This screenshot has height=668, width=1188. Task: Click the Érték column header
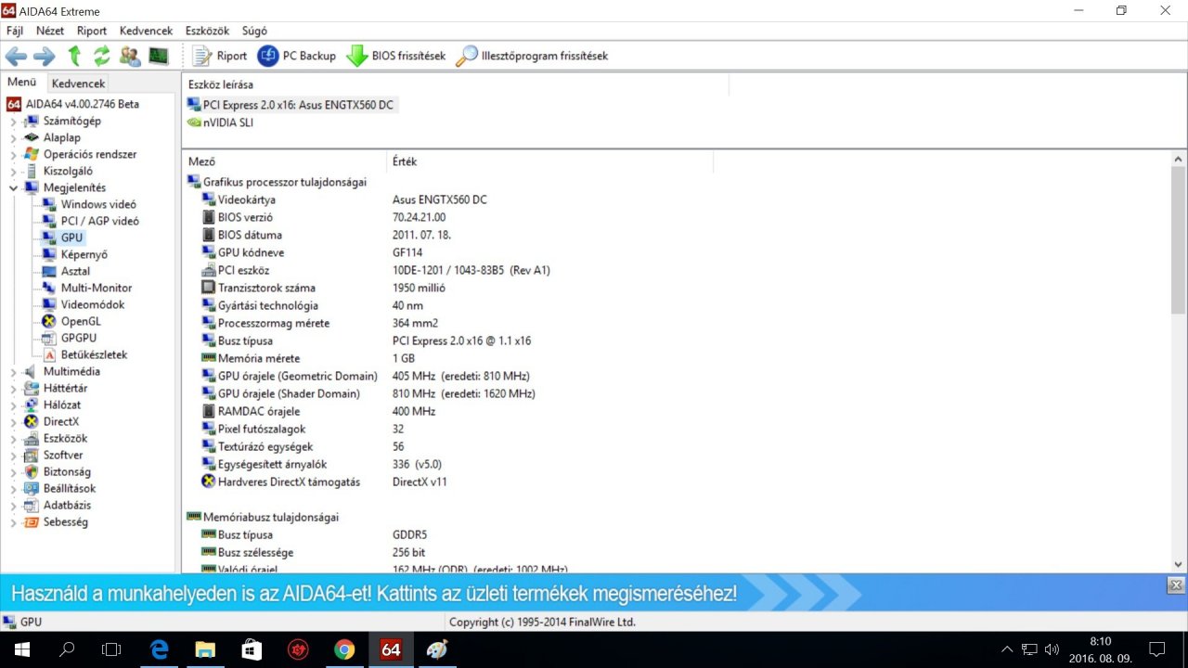[549, 161]
